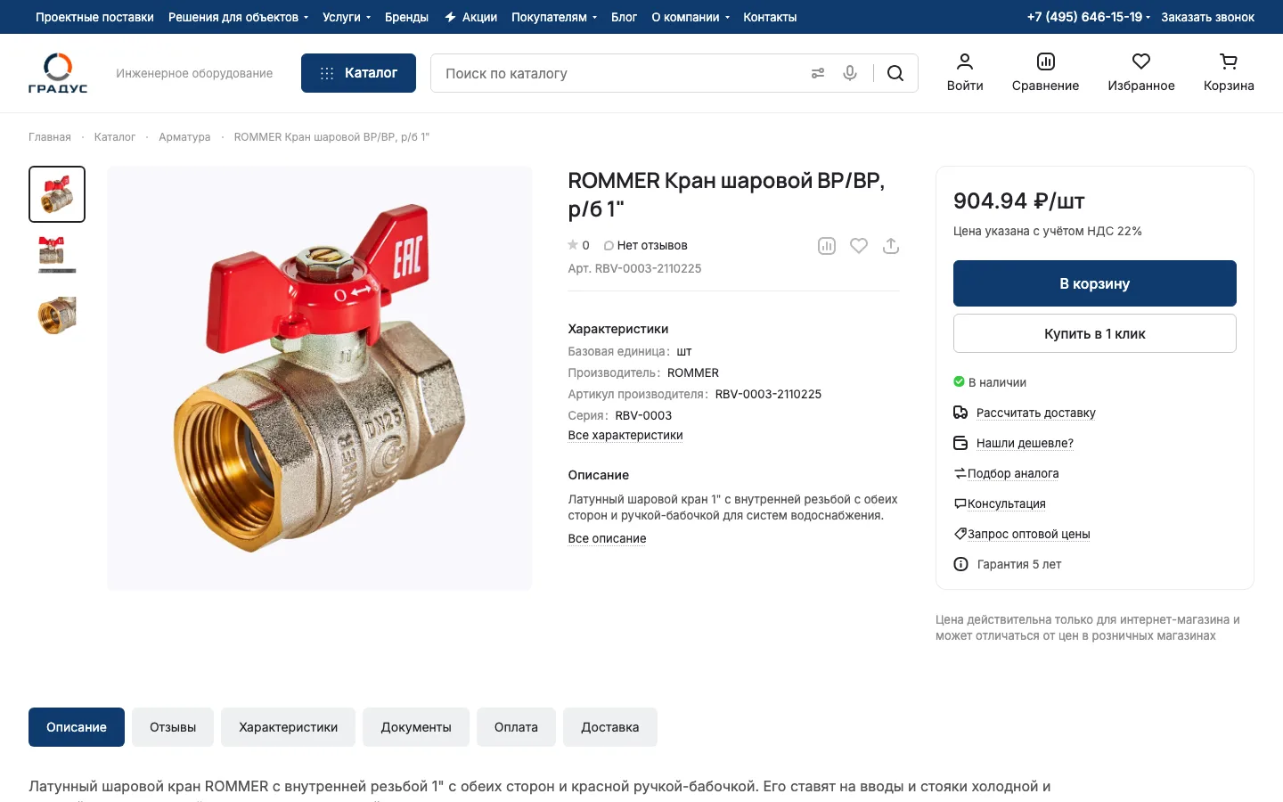Image resolution: width=1283 pixels, height=802 pixels.
Task: Open Акции menu item
Action: click(x=470, y=17)
